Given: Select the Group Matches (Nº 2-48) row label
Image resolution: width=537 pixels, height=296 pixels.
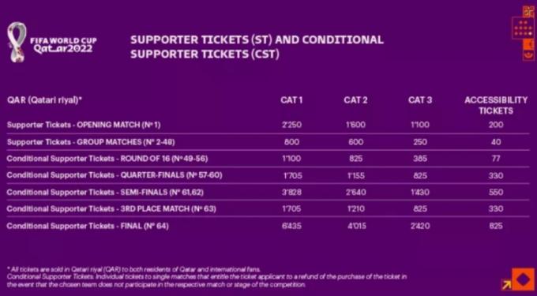Looking at the screenshot, I should pyautogui.click(x=91, y=142).
